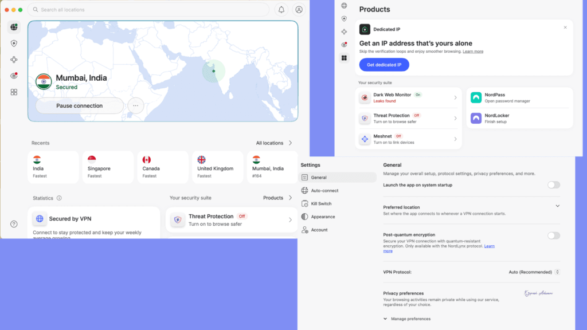Click the connected location dot on the map
Viewport: 587px width, 330px height.
(214, 71)
